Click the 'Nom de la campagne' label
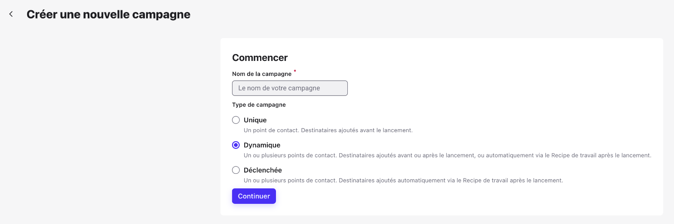Screen dimensions: 674x224 [x=262, y=74]
